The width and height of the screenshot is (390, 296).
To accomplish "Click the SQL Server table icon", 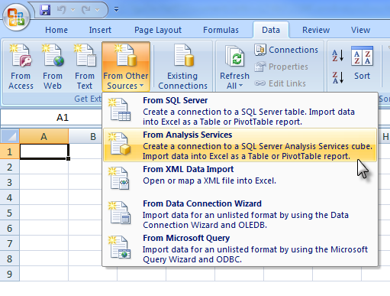I will [120, 109].
